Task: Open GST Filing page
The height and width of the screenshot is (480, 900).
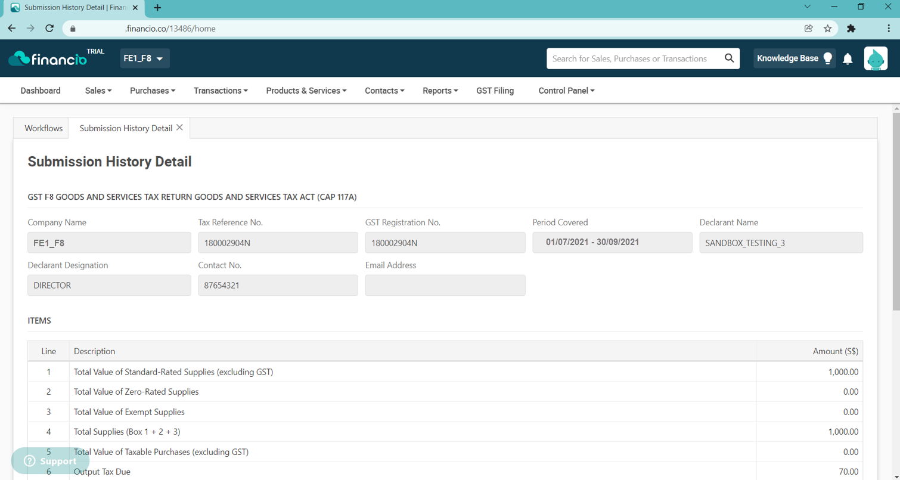Action: 495,91
